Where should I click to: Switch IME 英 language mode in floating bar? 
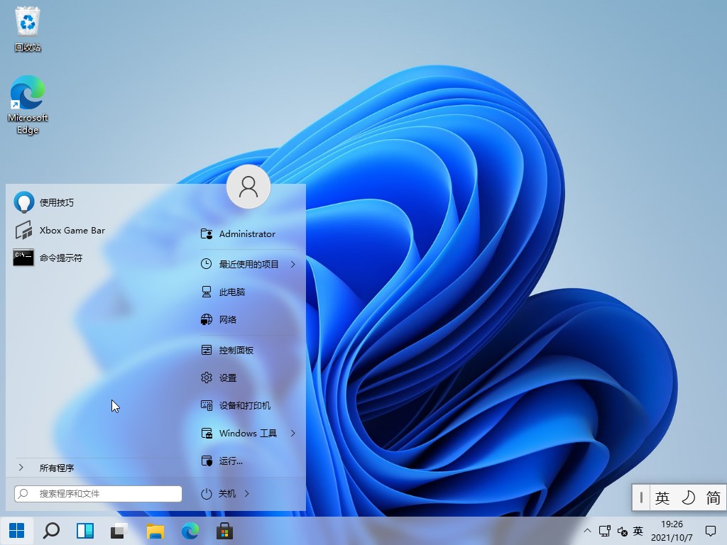(662, 498)
